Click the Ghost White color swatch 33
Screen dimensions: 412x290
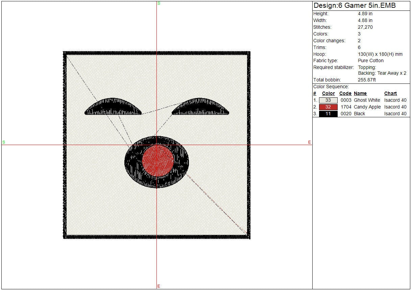click(328, 100)
